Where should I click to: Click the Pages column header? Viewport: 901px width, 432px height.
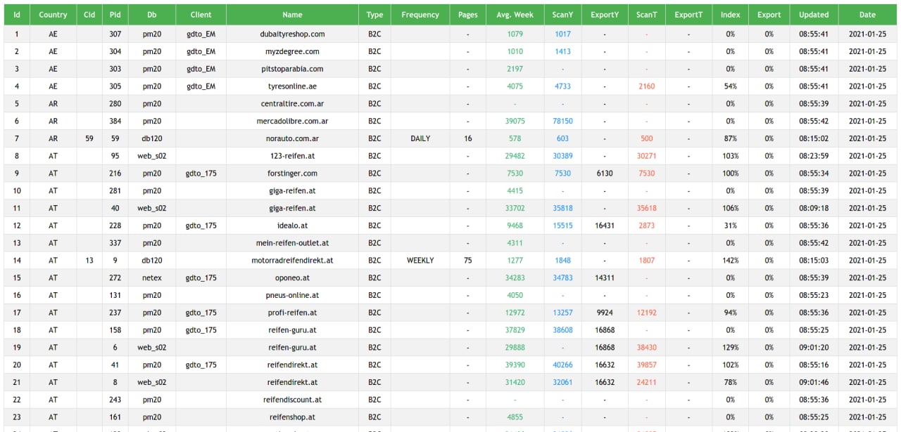468,15
